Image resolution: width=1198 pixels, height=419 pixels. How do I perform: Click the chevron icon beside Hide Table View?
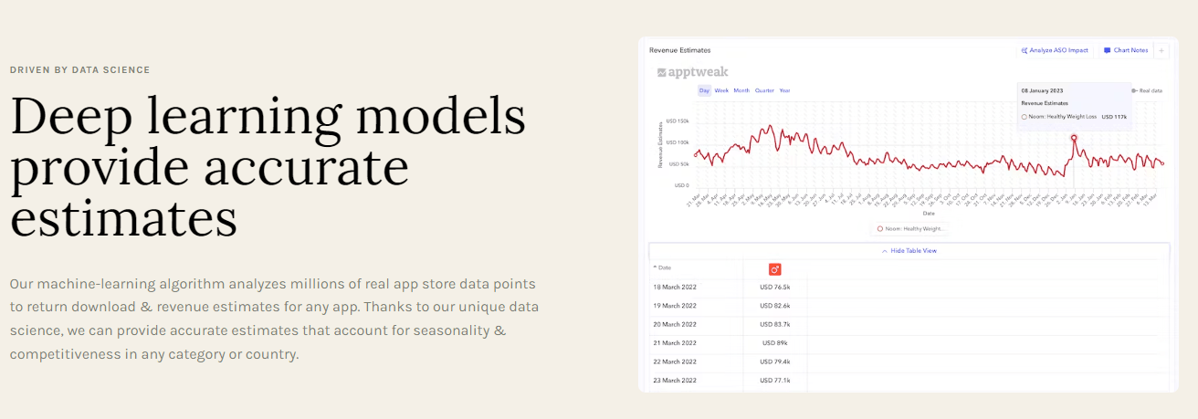885,250
